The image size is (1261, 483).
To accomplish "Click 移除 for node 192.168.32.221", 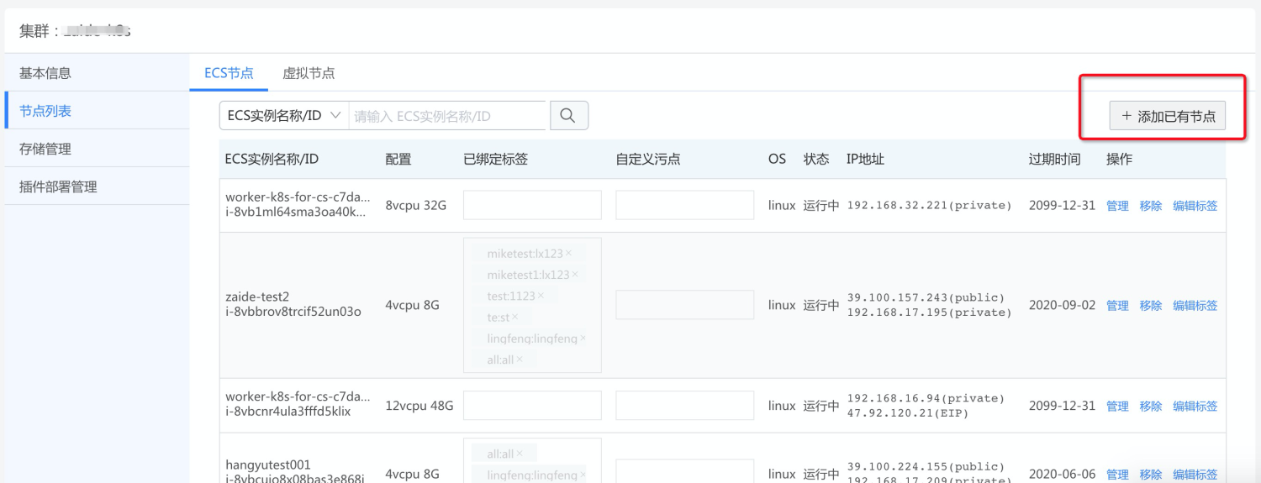I will click(x=1151, y=206).
